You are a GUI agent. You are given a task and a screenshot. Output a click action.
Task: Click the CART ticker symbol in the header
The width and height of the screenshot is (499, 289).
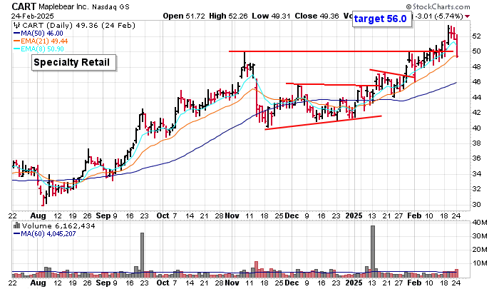(24, 6)
